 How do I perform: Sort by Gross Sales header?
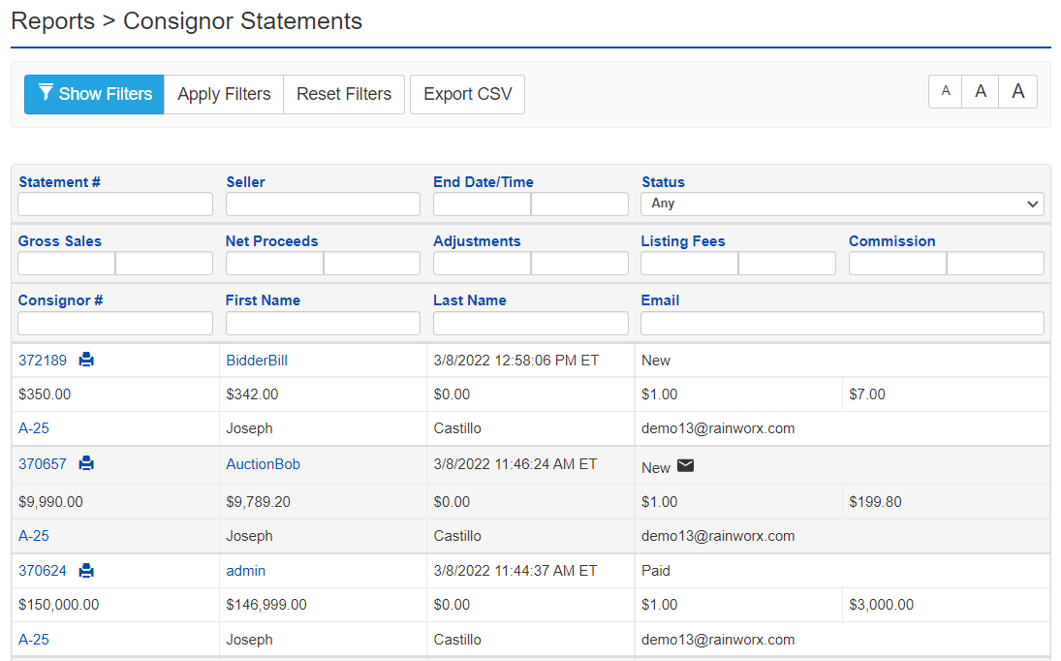[x=59, y=241]
